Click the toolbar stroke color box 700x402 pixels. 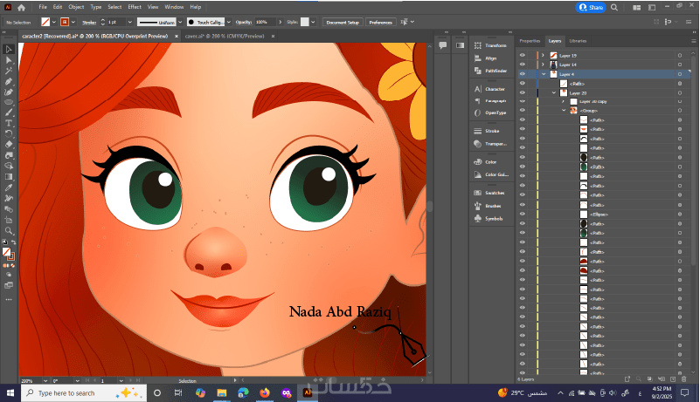pyautogui.click(x=10, y=256)
